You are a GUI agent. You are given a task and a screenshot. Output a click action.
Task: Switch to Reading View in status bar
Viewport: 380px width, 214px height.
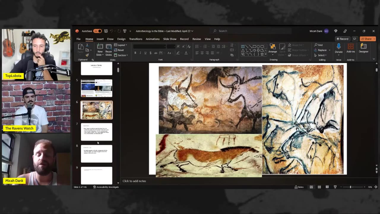tap(327, 187)
